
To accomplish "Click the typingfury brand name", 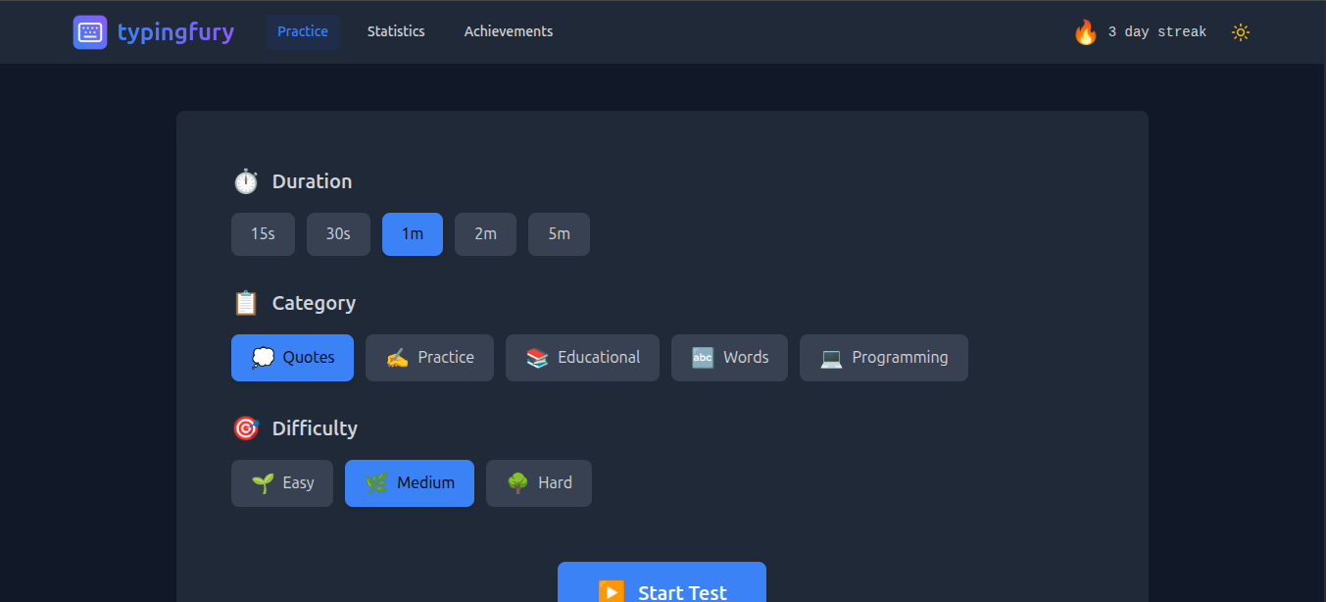I will coord(175,32).
